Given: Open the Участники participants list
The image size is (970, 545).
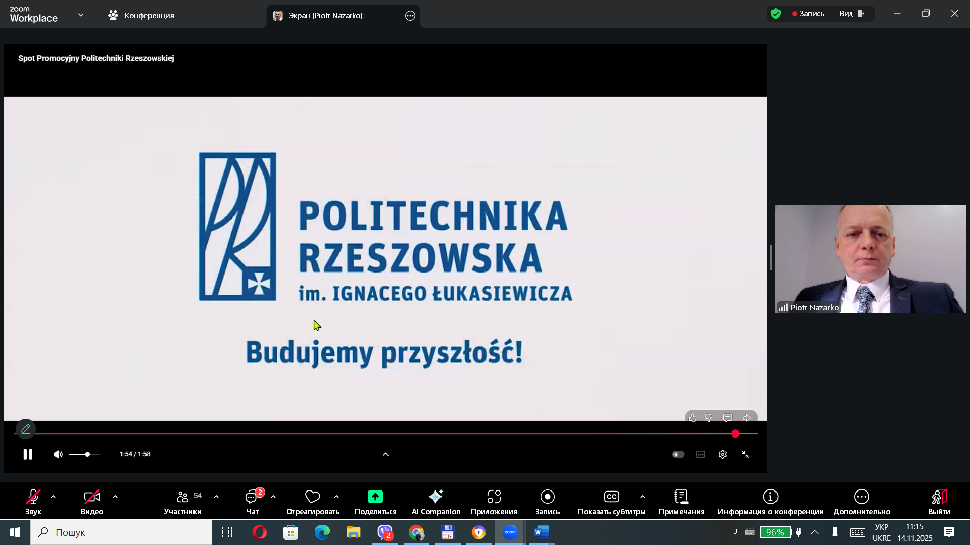Looking at the screenshot, I should click(x=182, y=502).
